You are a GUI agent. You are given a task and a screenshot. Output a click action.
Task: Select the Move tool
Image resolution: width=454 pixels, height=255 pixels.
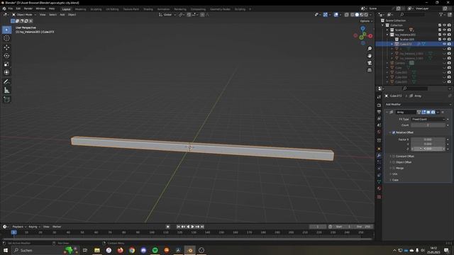(x=6, y=47)
